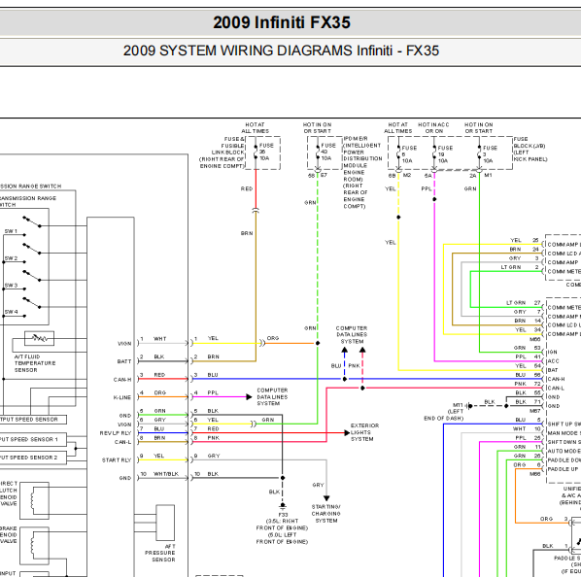Click the "2009 SYSTEM WIRING DIAGRAMS Infiniti - FX35" subtitle
Screen dimensions: 581x577
click(x=281, y=51)
